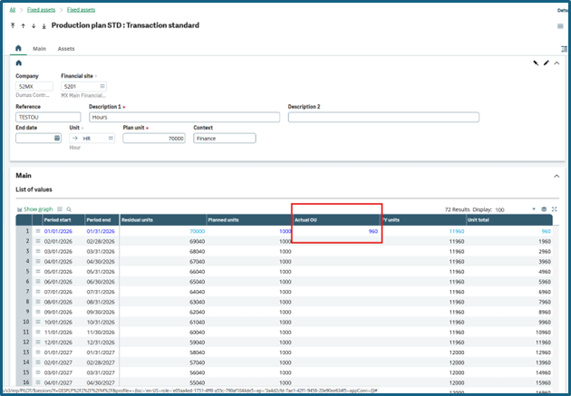Collapse the Main section chevron

556,176
